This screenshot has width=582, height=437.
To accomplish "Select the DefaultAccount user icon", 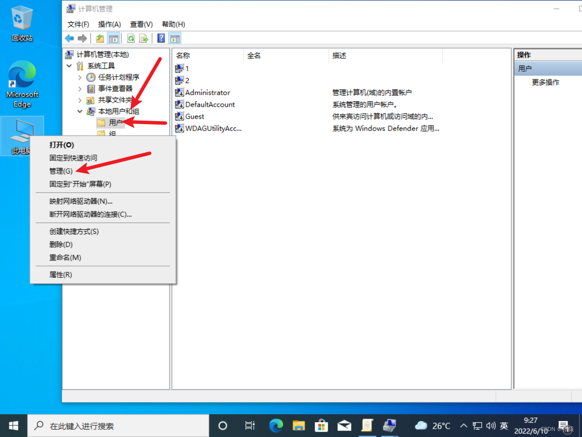I will coord(179,104).
